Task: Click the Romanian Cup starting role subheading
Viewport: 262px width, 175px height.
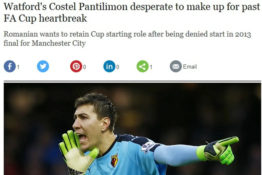Action: (127, 38)
